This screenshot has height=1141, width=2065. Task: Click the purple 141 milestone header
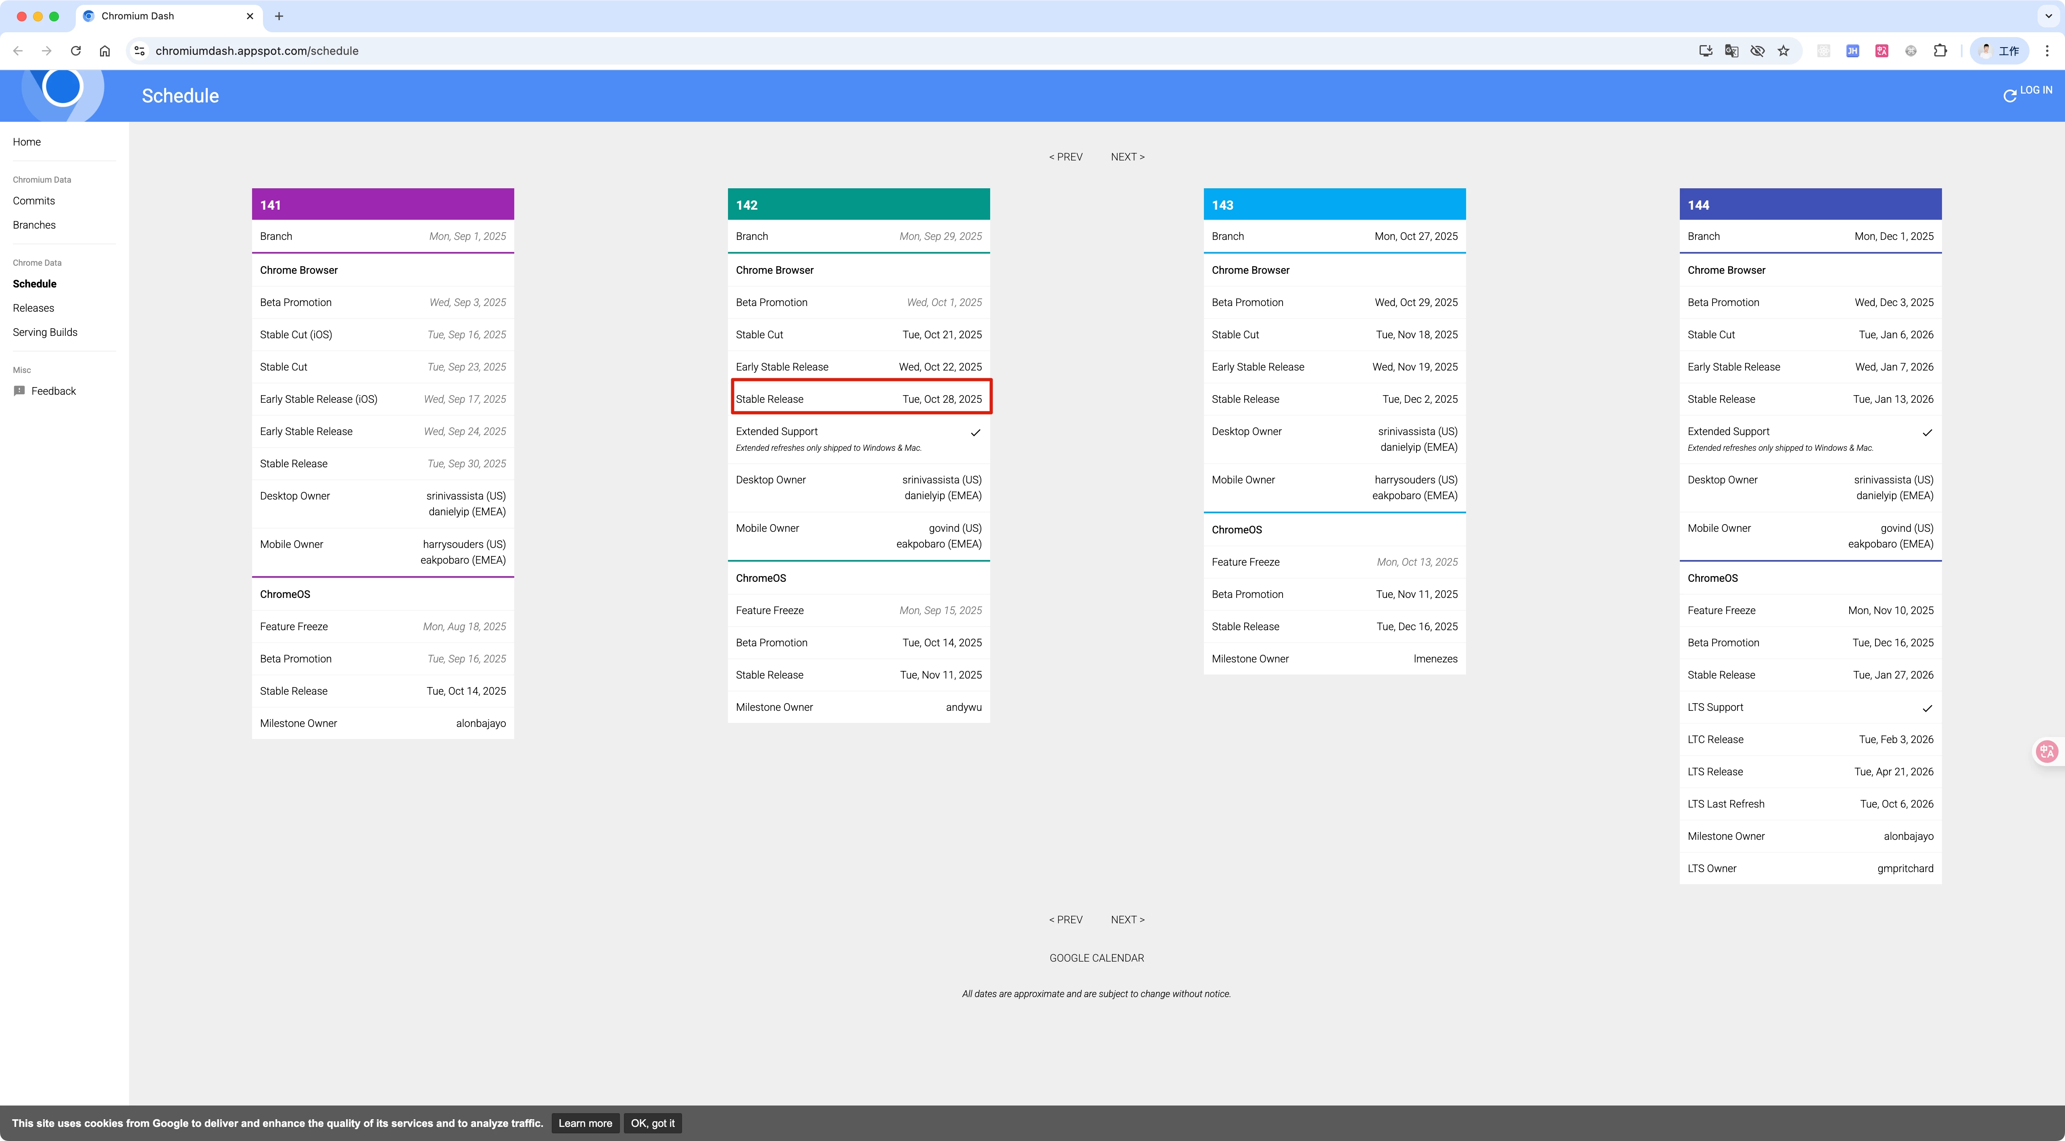point(382,205)
